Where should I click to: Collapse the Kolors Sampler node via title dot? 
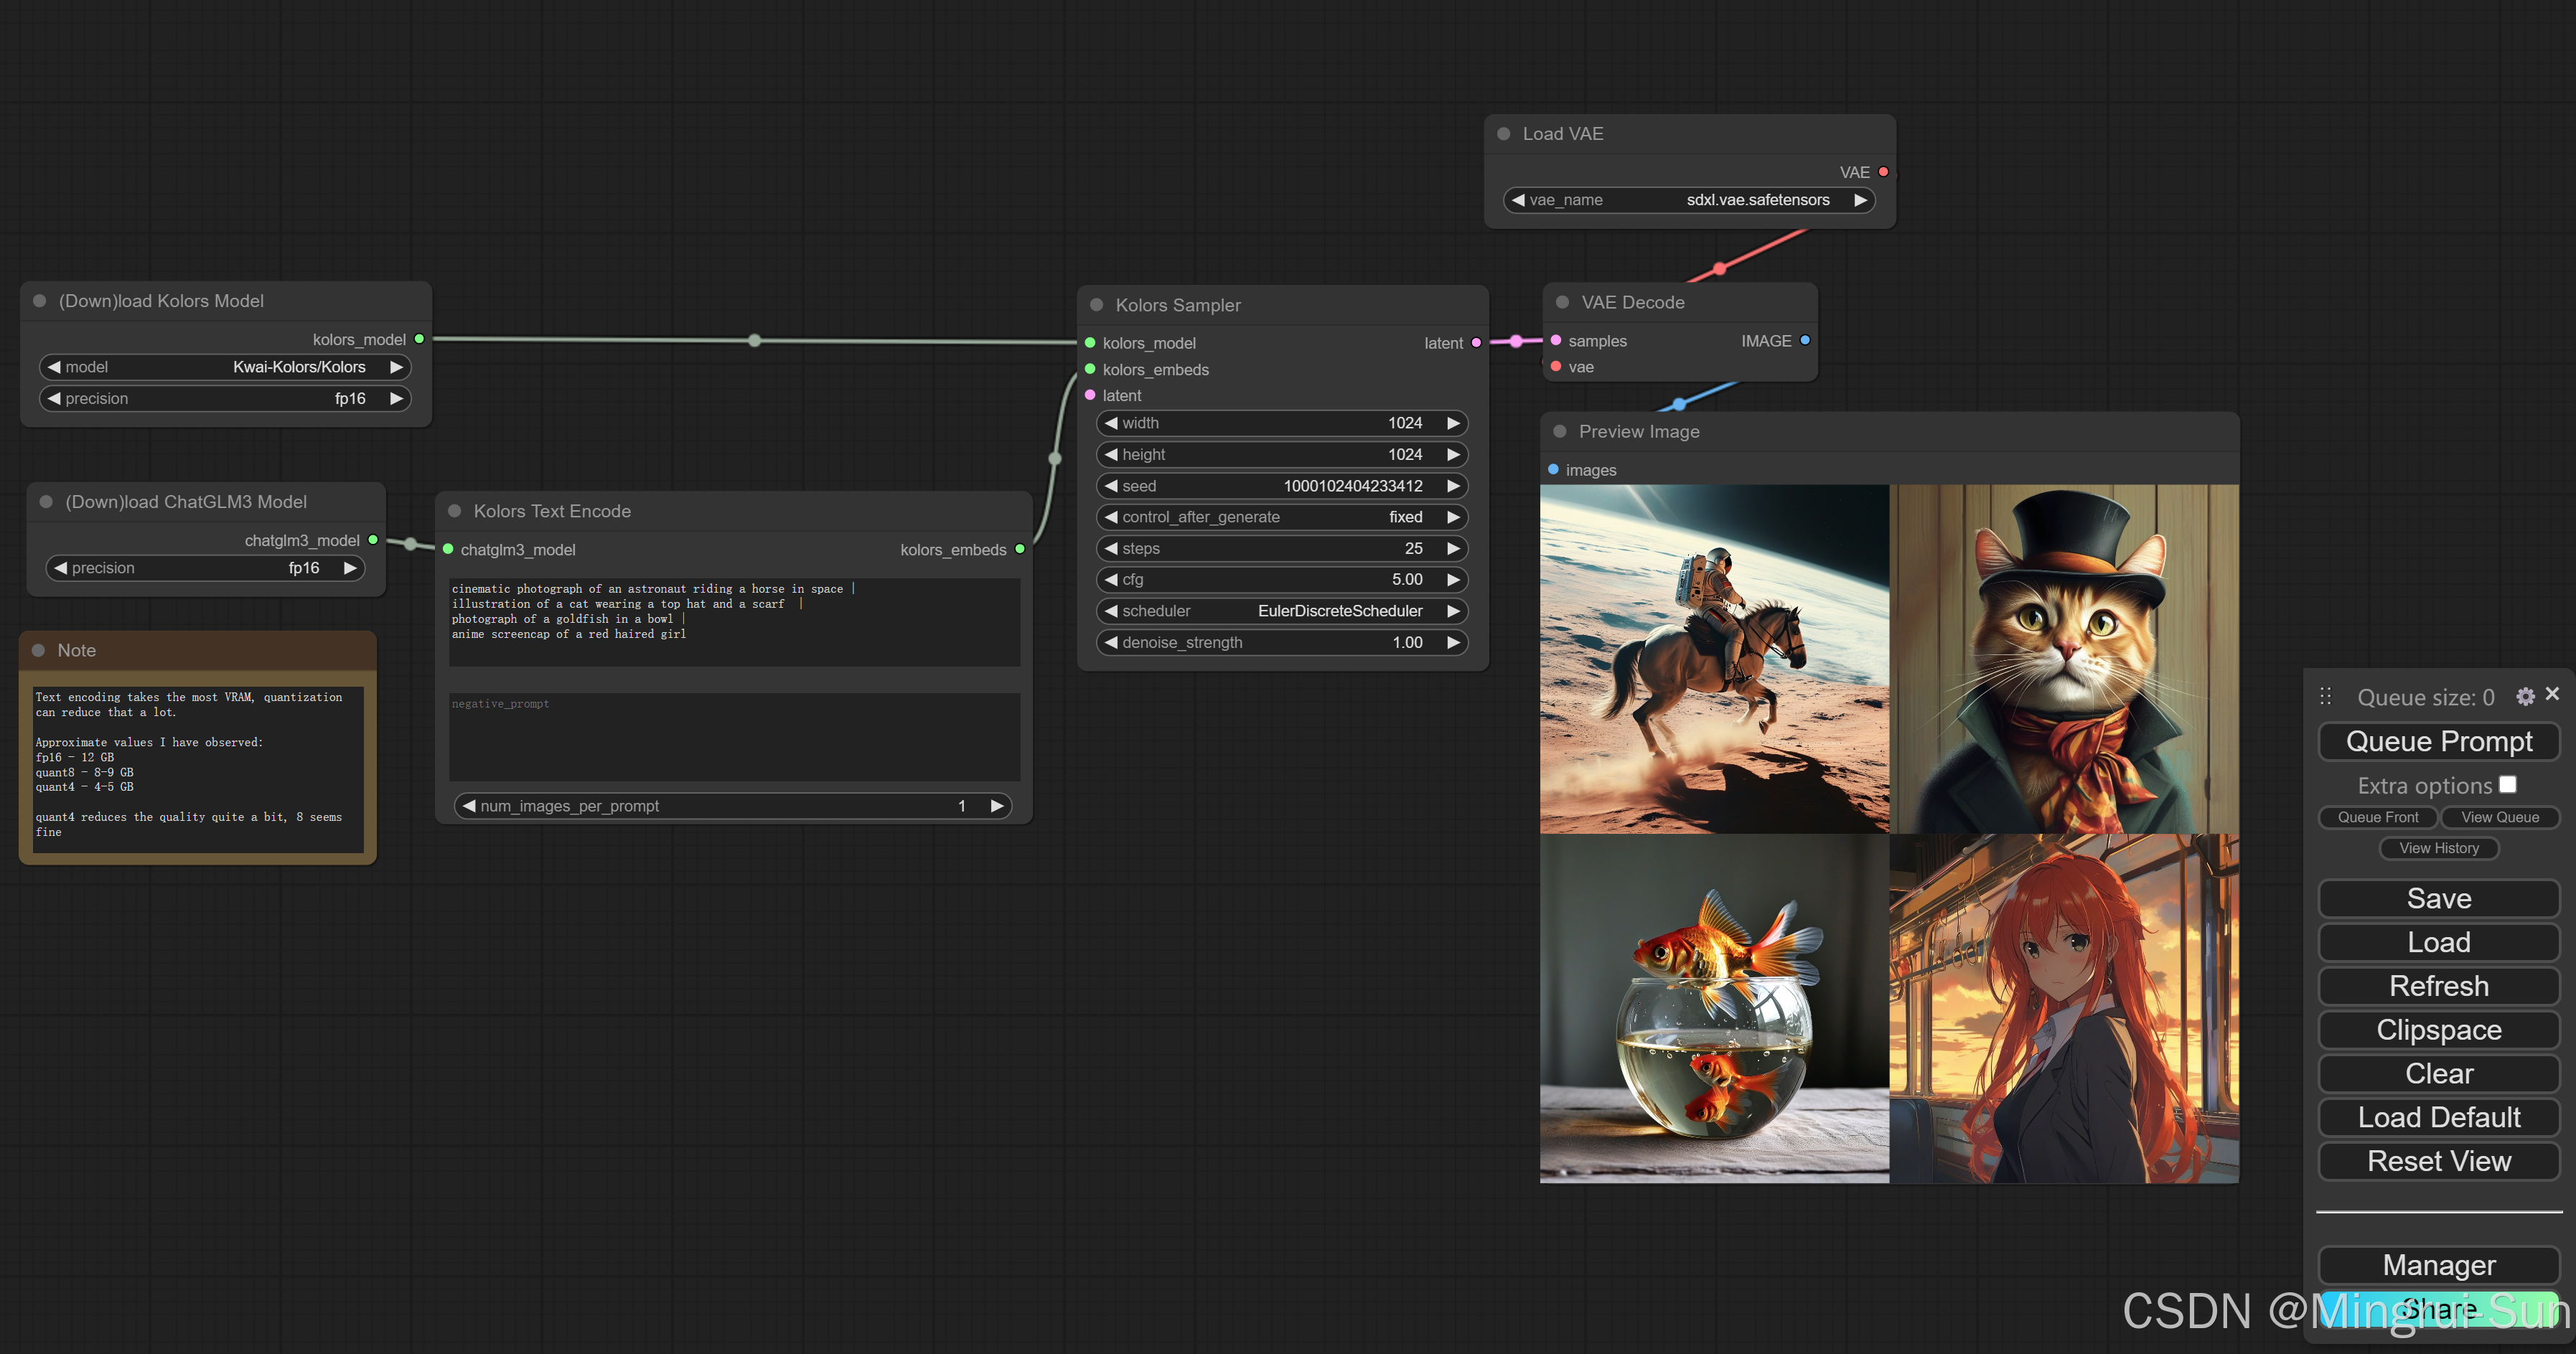point(1096,305)
